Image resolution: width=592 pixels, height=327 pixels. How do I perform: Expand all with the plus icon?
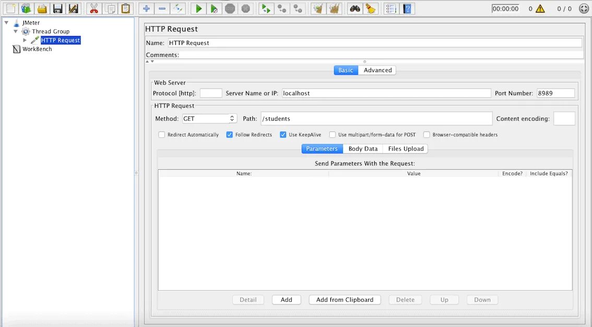(x=146, y=8)
